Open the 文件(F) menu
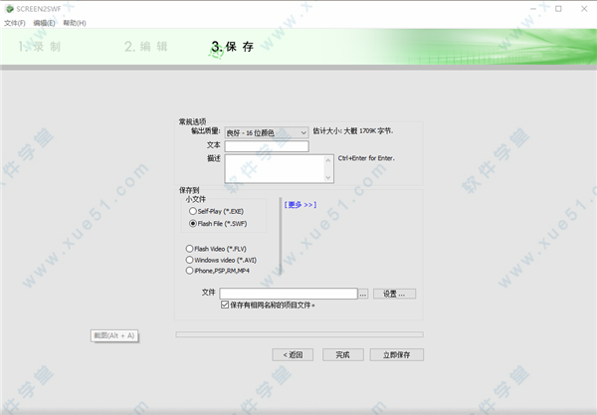Image resolution: width=597 pixels, height=415 pixels. point(15,22)
